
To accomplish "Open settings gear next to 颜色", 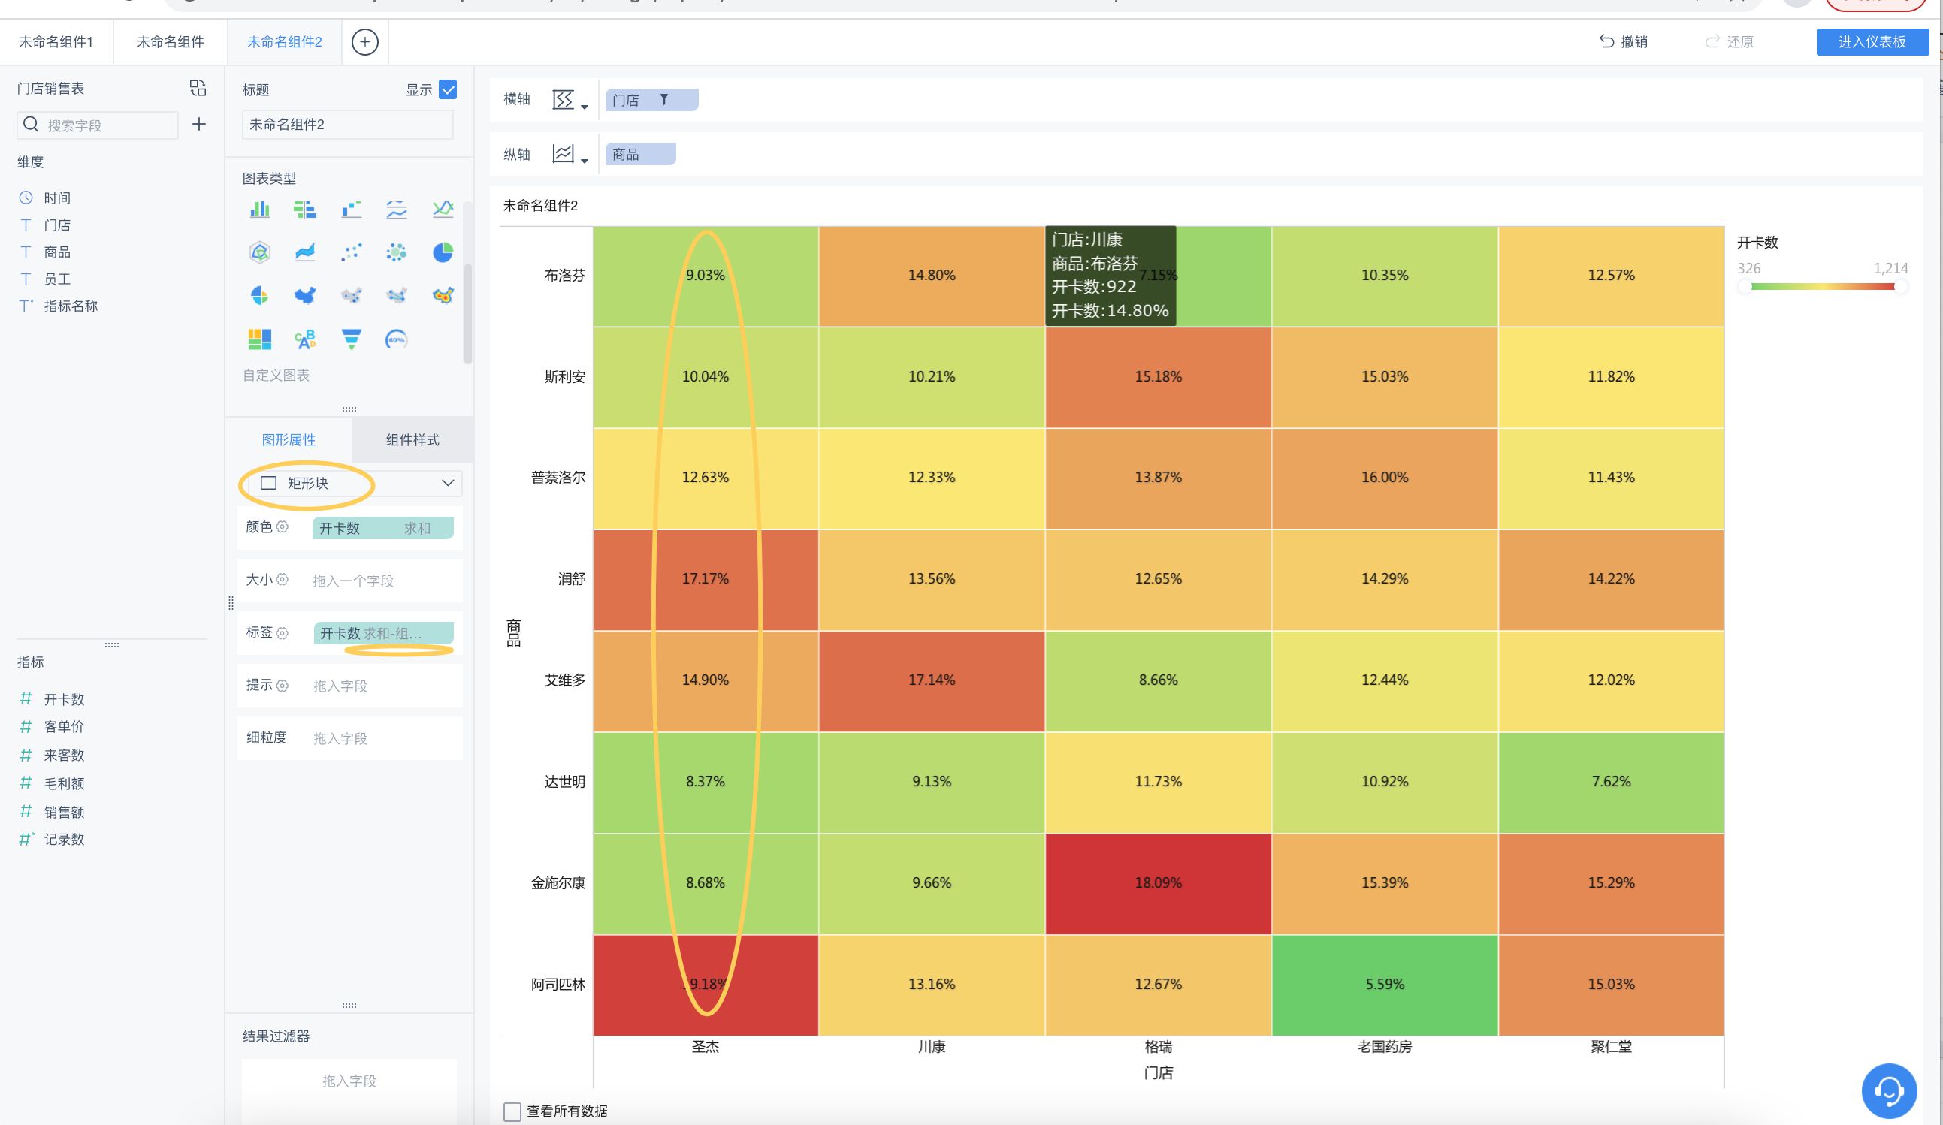I will click(x=283, y=527).
